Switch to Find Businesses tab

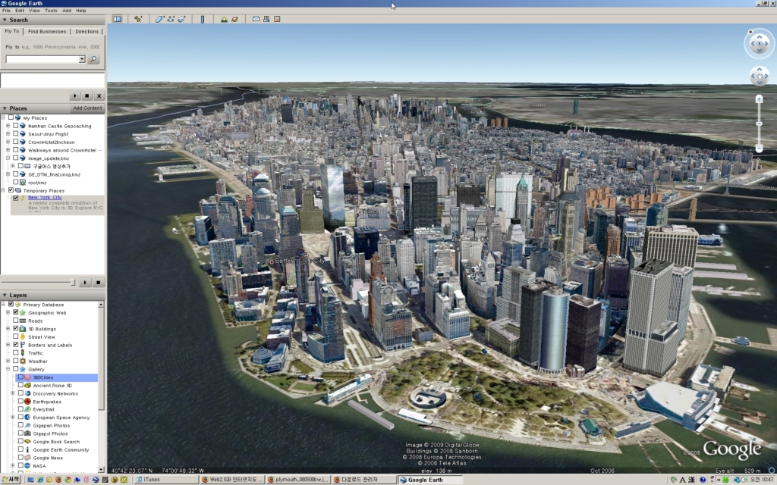[47, 32]
